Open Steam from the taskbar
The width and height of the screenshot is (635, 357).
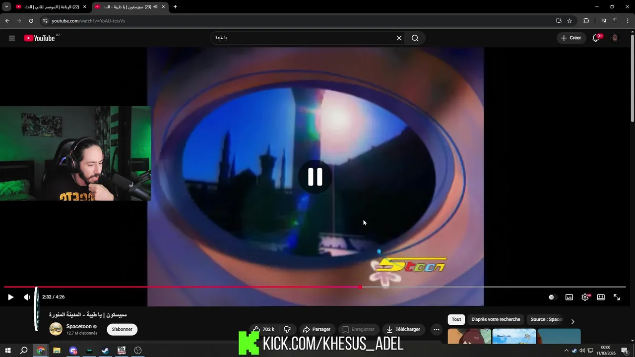click(105, 351)
